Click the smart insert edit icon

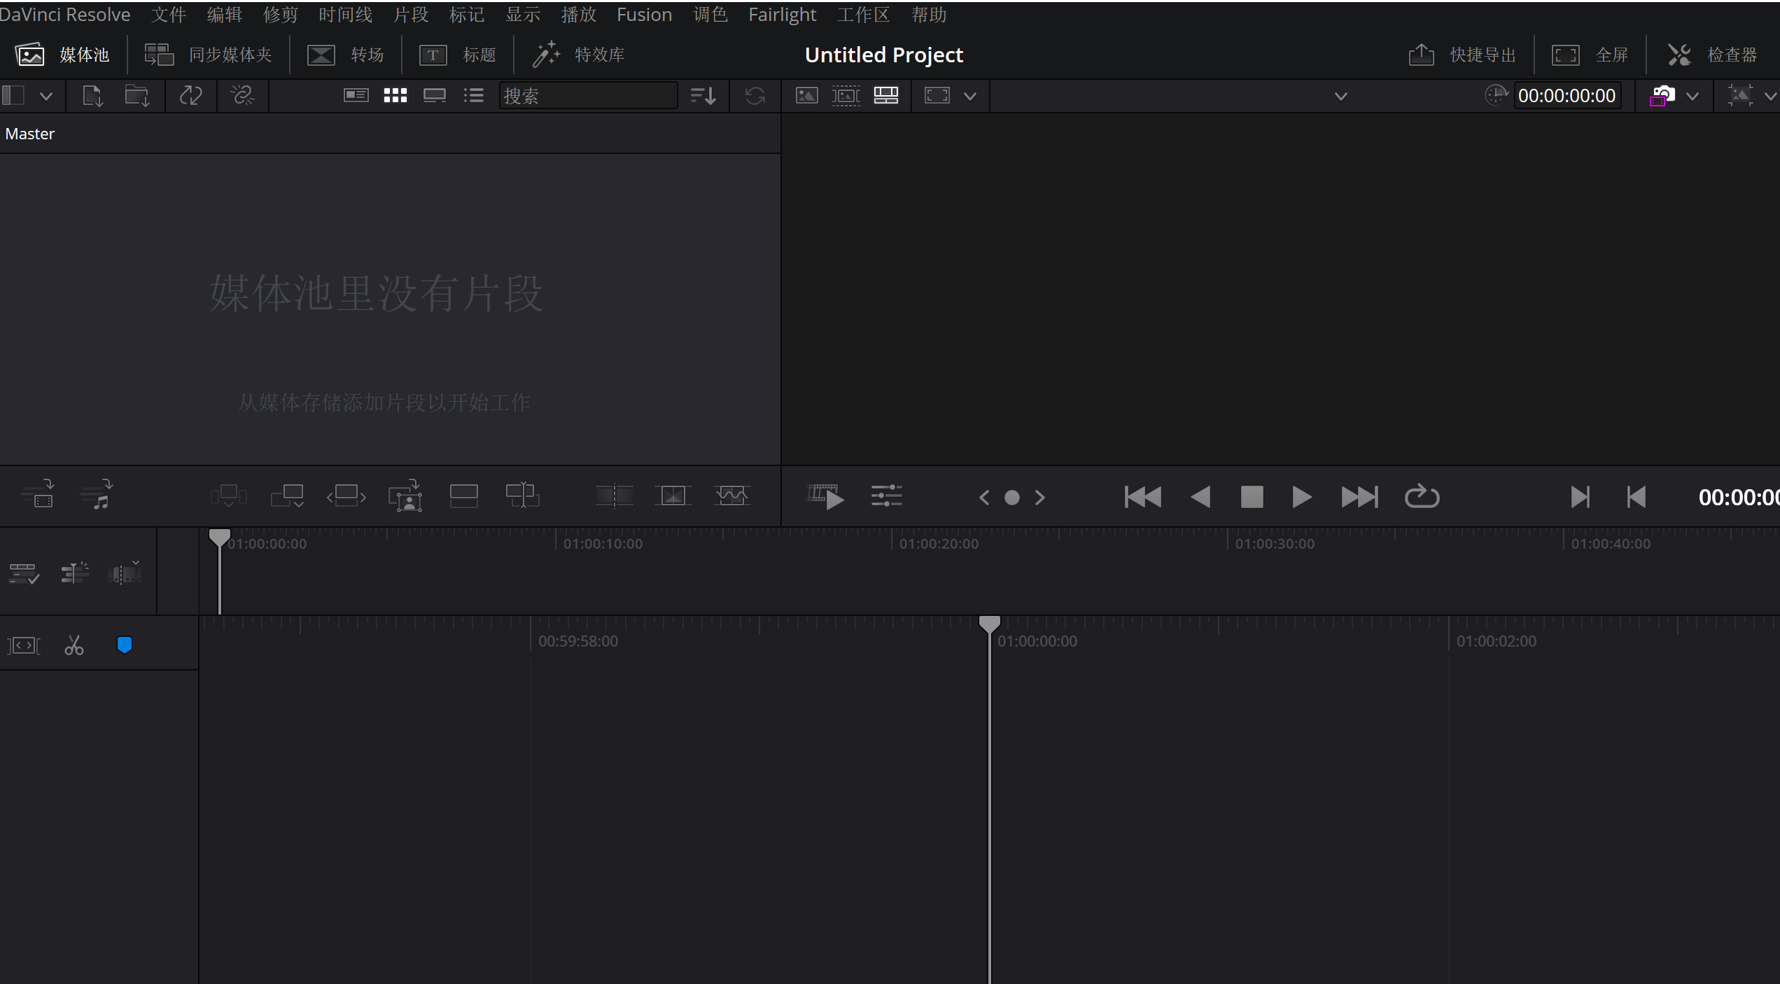point(228,496)
